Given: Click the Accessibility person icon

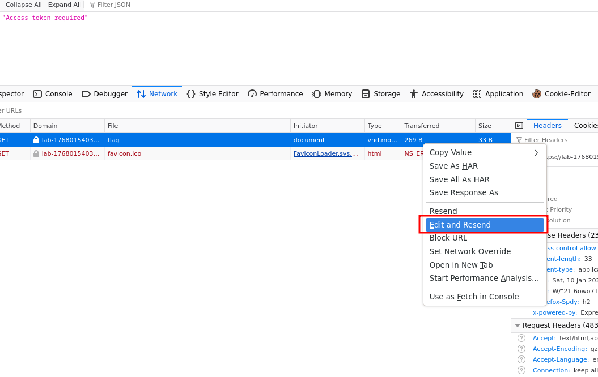Looking at the screenshot, I should click(414, 94).
